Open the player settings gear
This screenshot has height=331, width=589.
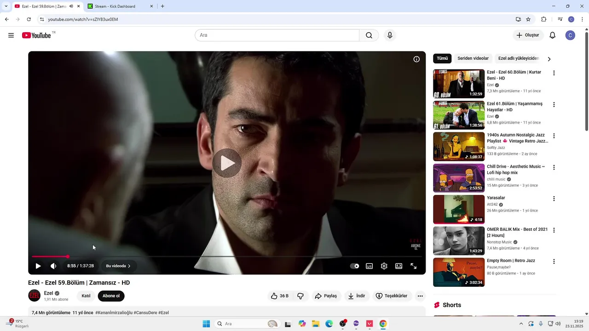384,266
